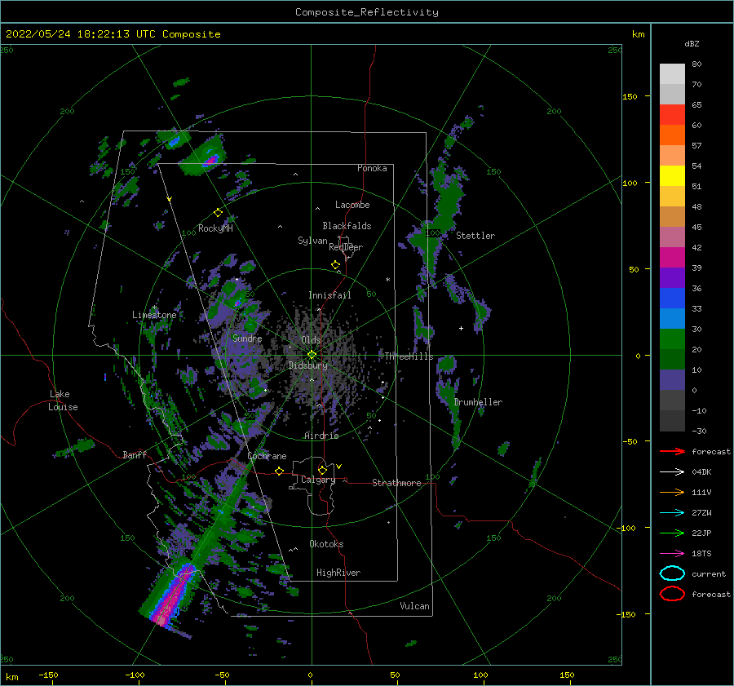Click the Olds city label
This screenshot has width=734, height=686.
coord(311,340)
